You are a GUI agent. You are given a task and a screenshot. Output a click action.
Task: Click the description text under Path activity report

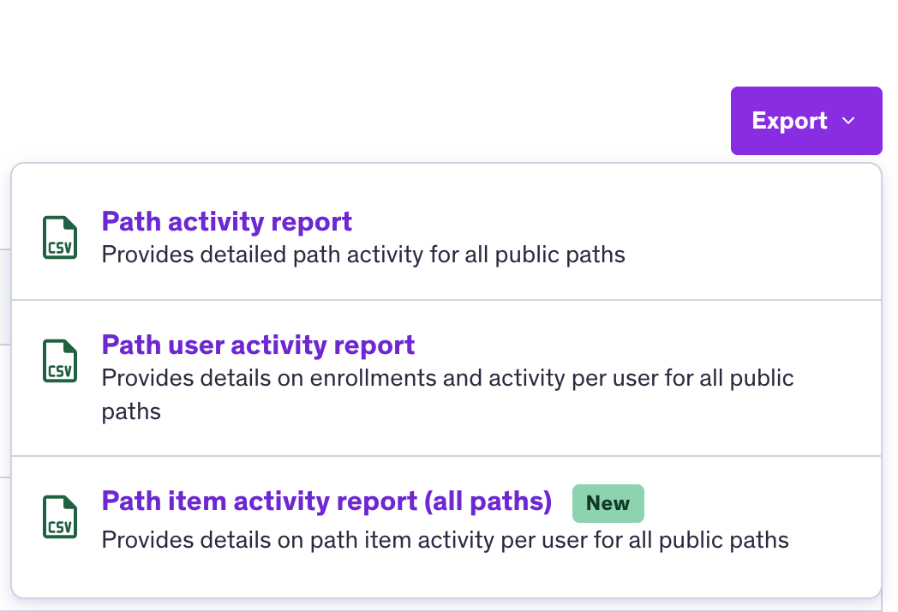pyautogui.click(x=364, y=255)
